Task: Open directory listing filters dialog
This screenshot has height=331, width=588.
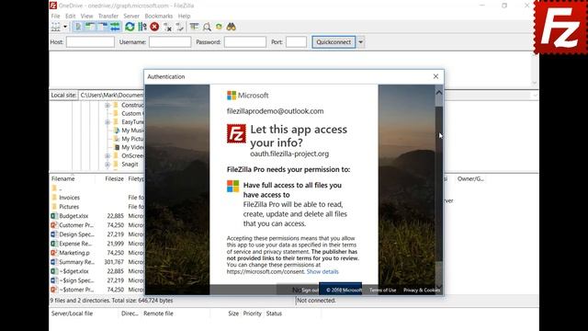Action: [x=194, y=27]
